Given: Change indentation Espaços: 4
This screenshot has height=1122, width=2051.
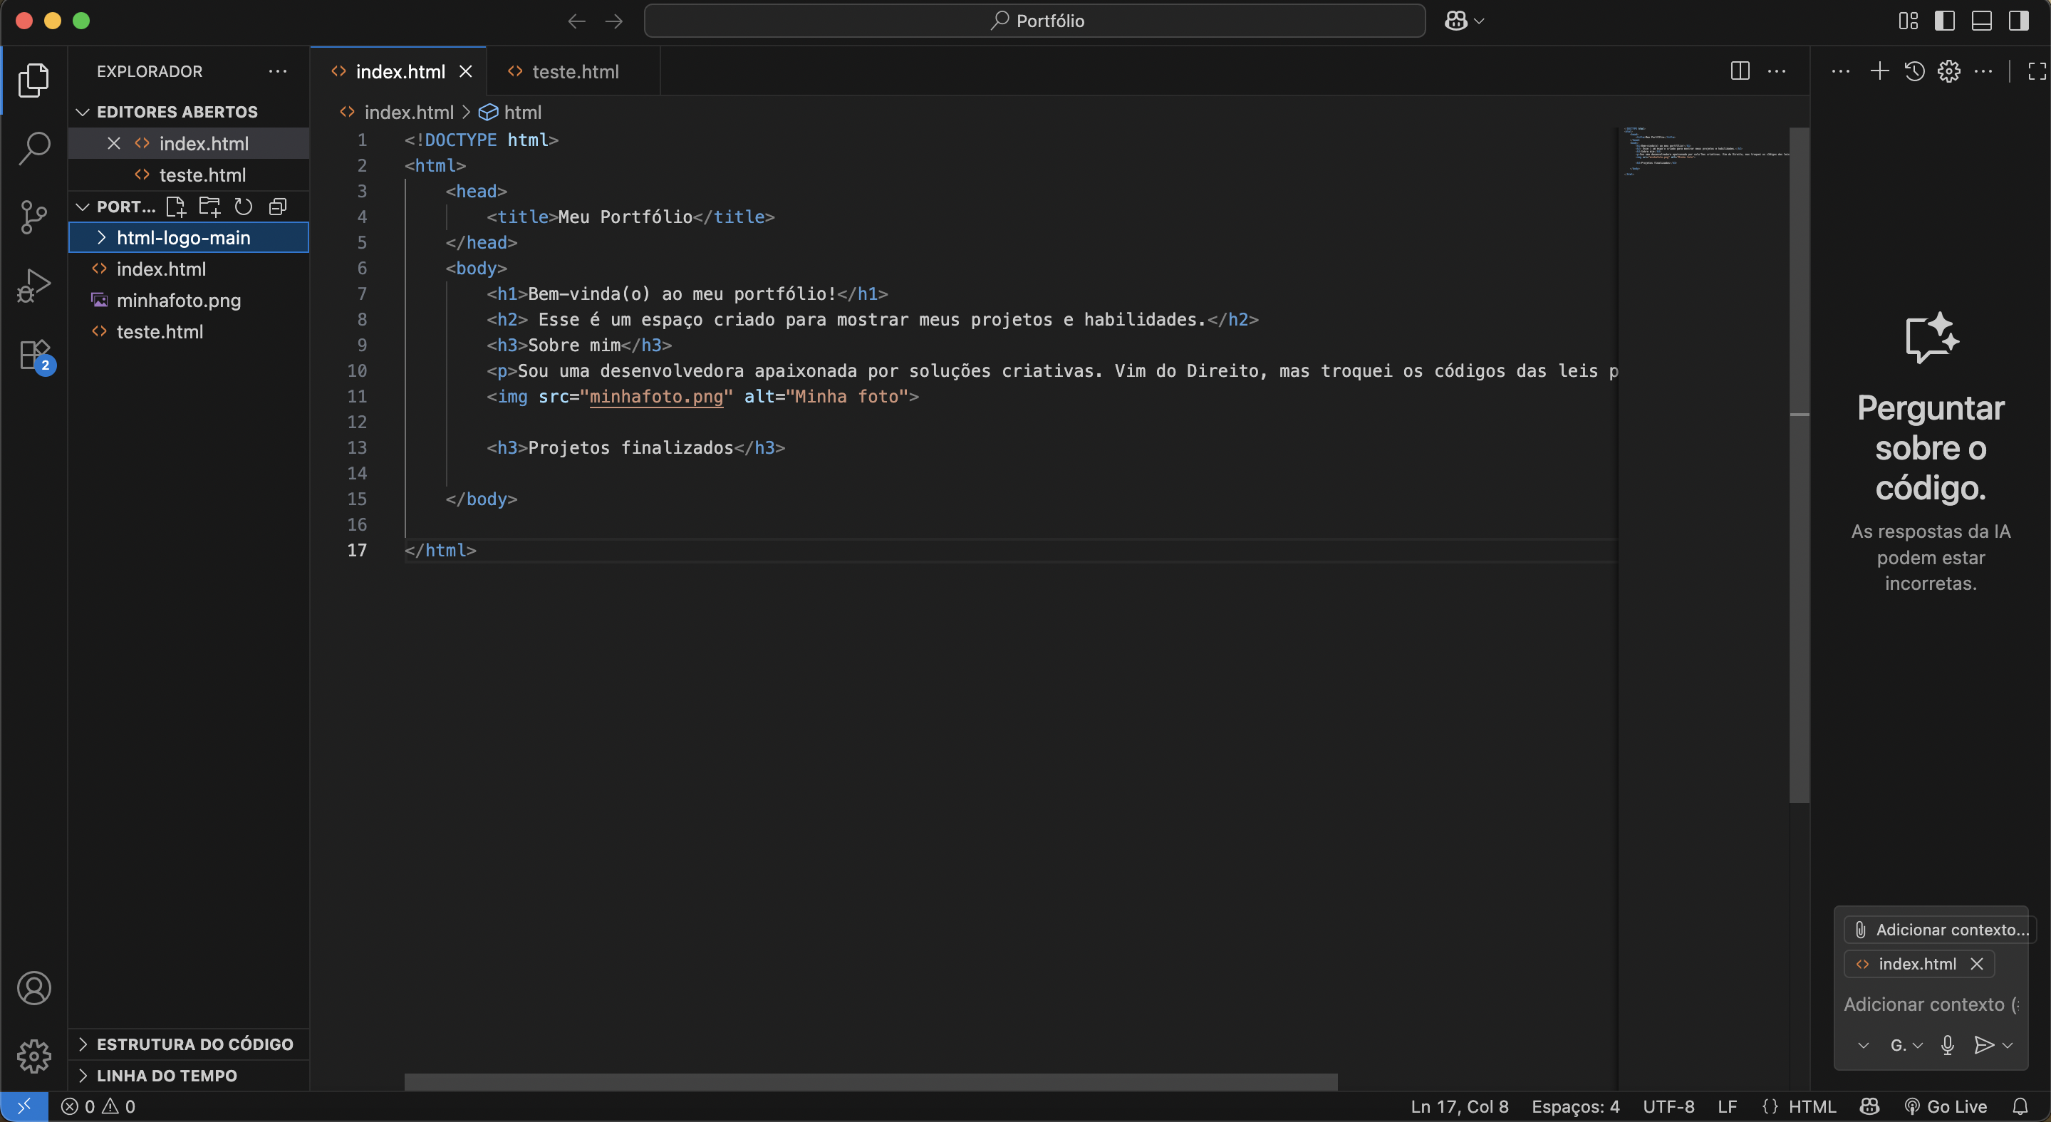Looking at the screenshot, I should point(1575,1106).
